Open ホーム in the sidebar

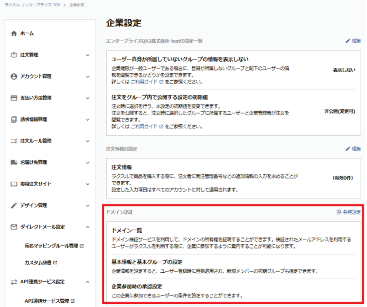point(27,33)
